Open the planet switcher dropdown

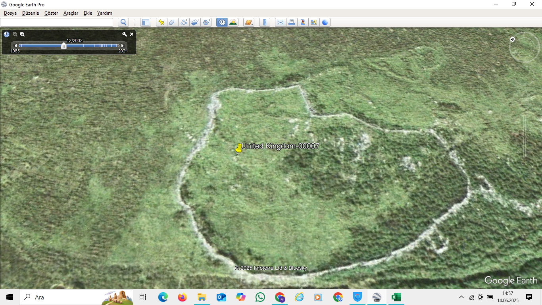[249, 22]
